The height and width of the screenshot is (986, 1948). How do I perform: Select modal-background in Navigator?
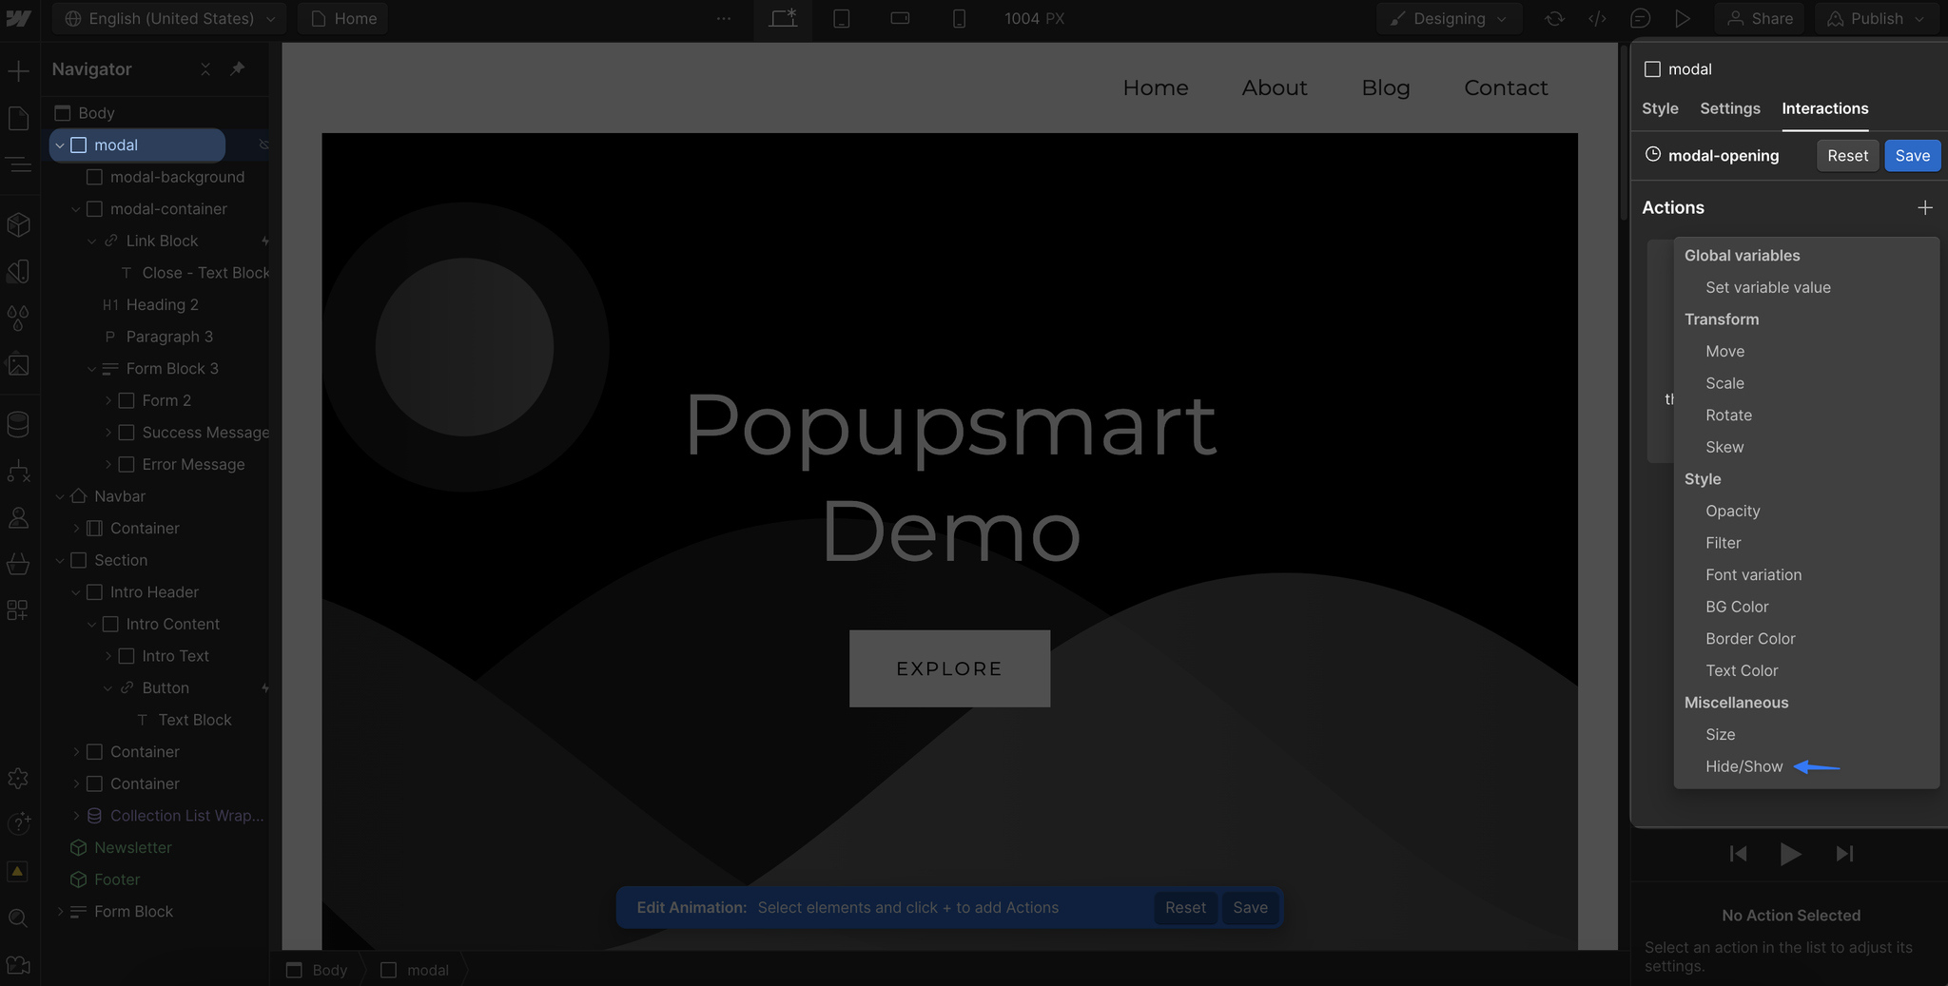coord(177,177)
